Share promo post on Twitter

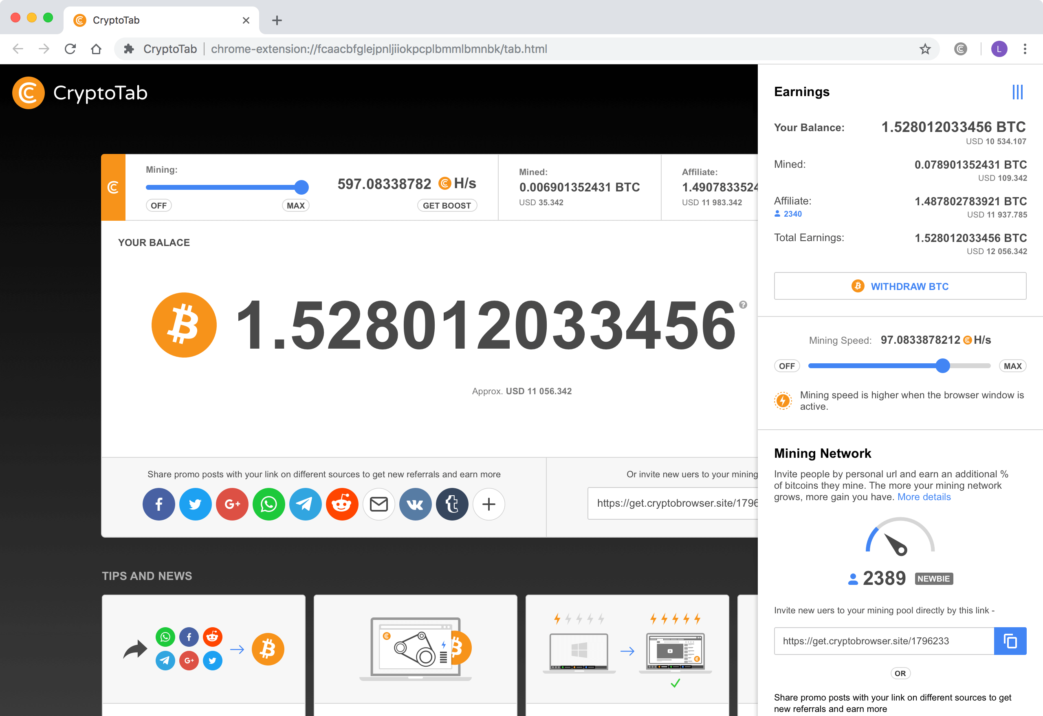pos(195,504)
